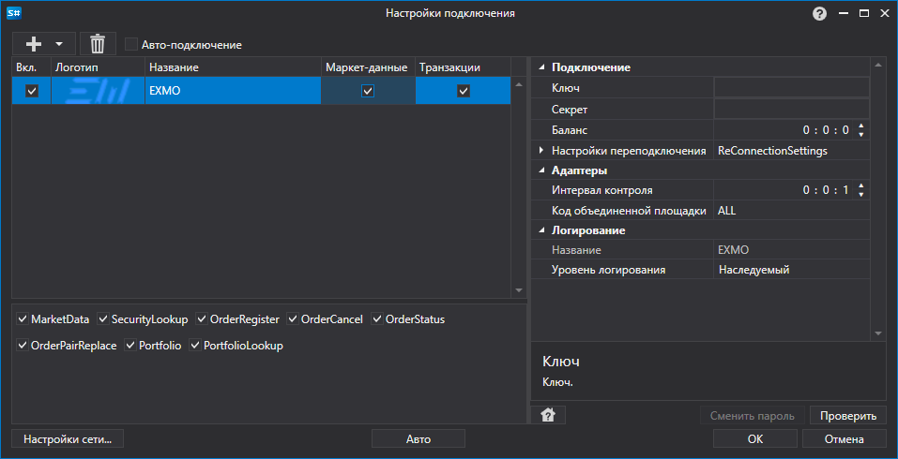The height and width of the screenshot is (459, 898).
Task: Click the Отмена button
Action: pos(845,439)
